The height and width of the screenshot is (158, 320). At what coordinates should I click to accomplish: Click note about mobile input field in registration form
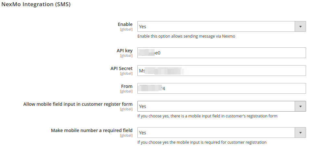point(207,116)
